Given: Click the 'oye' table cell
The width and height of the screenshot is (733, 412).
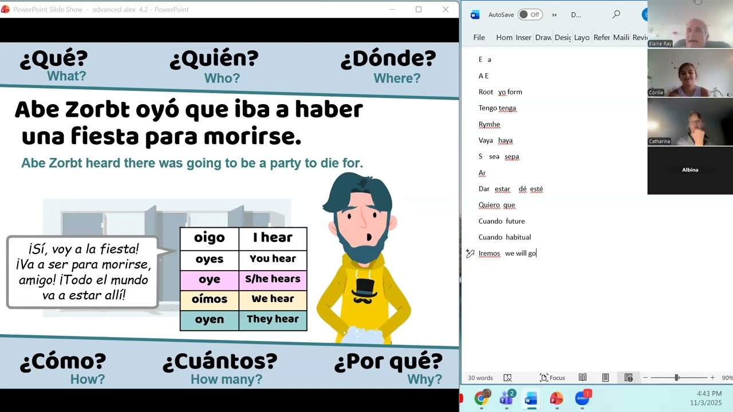Looking at the screenshot, I should click(x=209, y=280).
